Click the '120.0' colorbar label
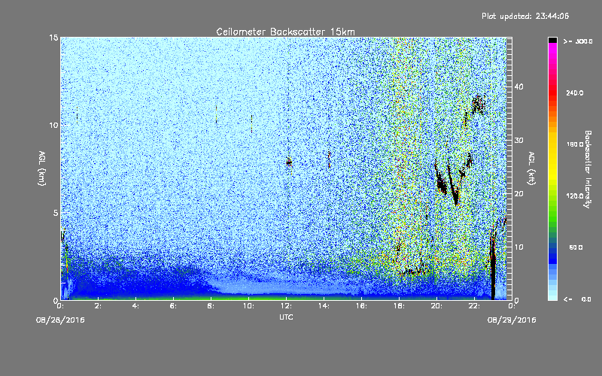The width and height of the screenshot is (602, 376). 575,196
